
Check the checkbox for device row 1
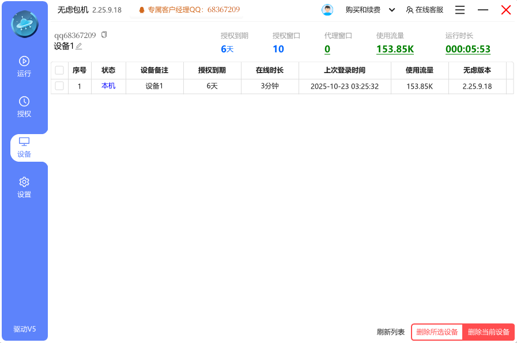(x=59, y=86)
